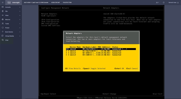Select the IPv4 Configuration entry

50,19
